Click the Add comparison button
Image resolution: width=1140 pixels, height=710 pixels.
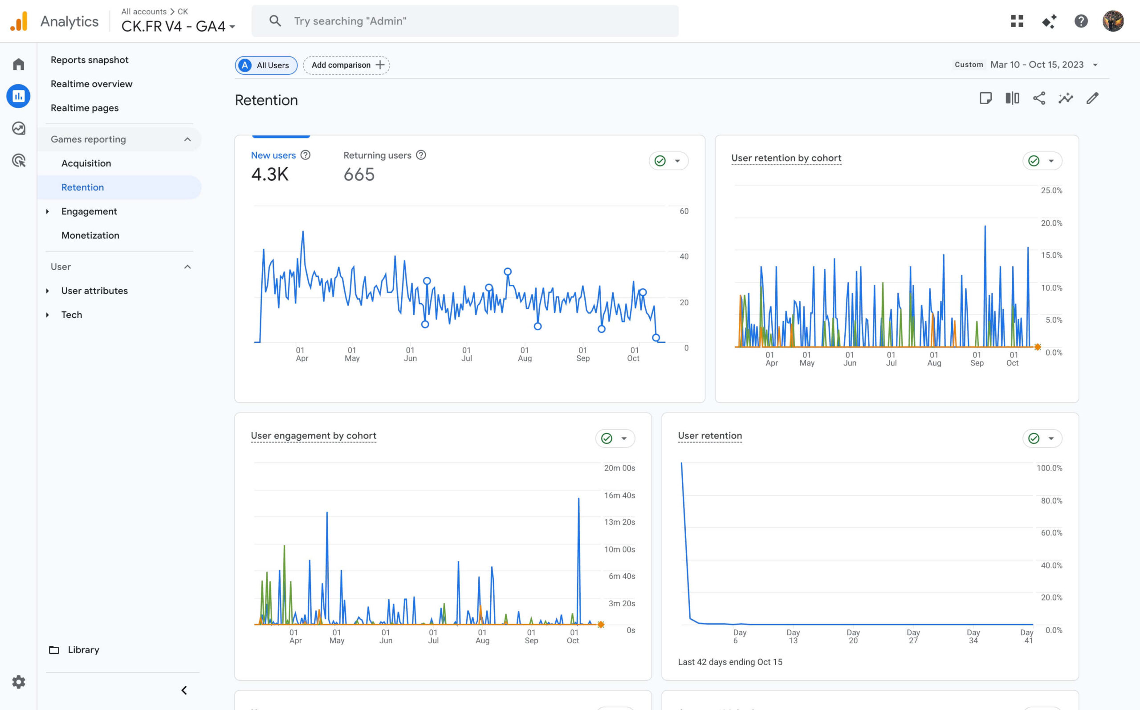(x=346, y=65)
